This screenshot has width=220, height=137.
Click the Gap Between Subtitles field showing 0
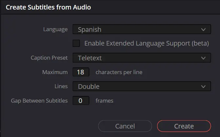click(81, 101)
